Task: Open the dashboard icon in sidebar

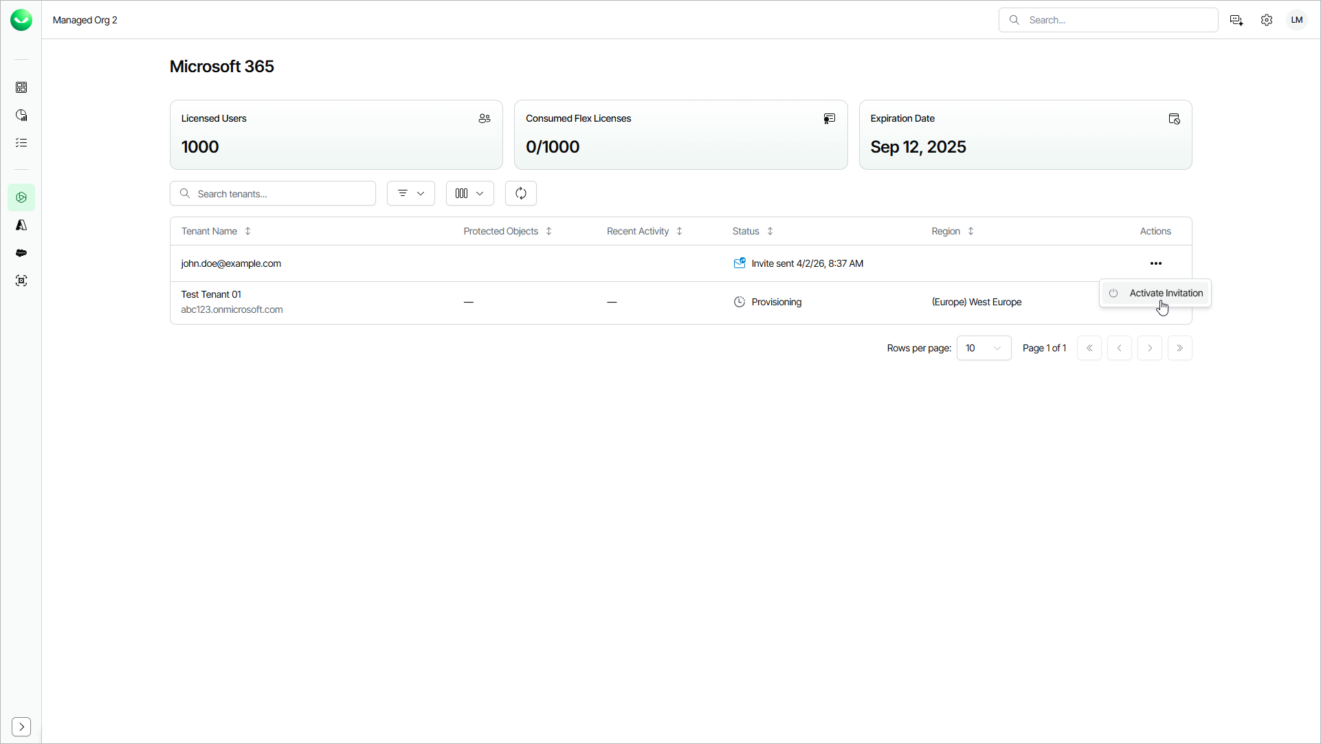Action: [x=21, y=87]
